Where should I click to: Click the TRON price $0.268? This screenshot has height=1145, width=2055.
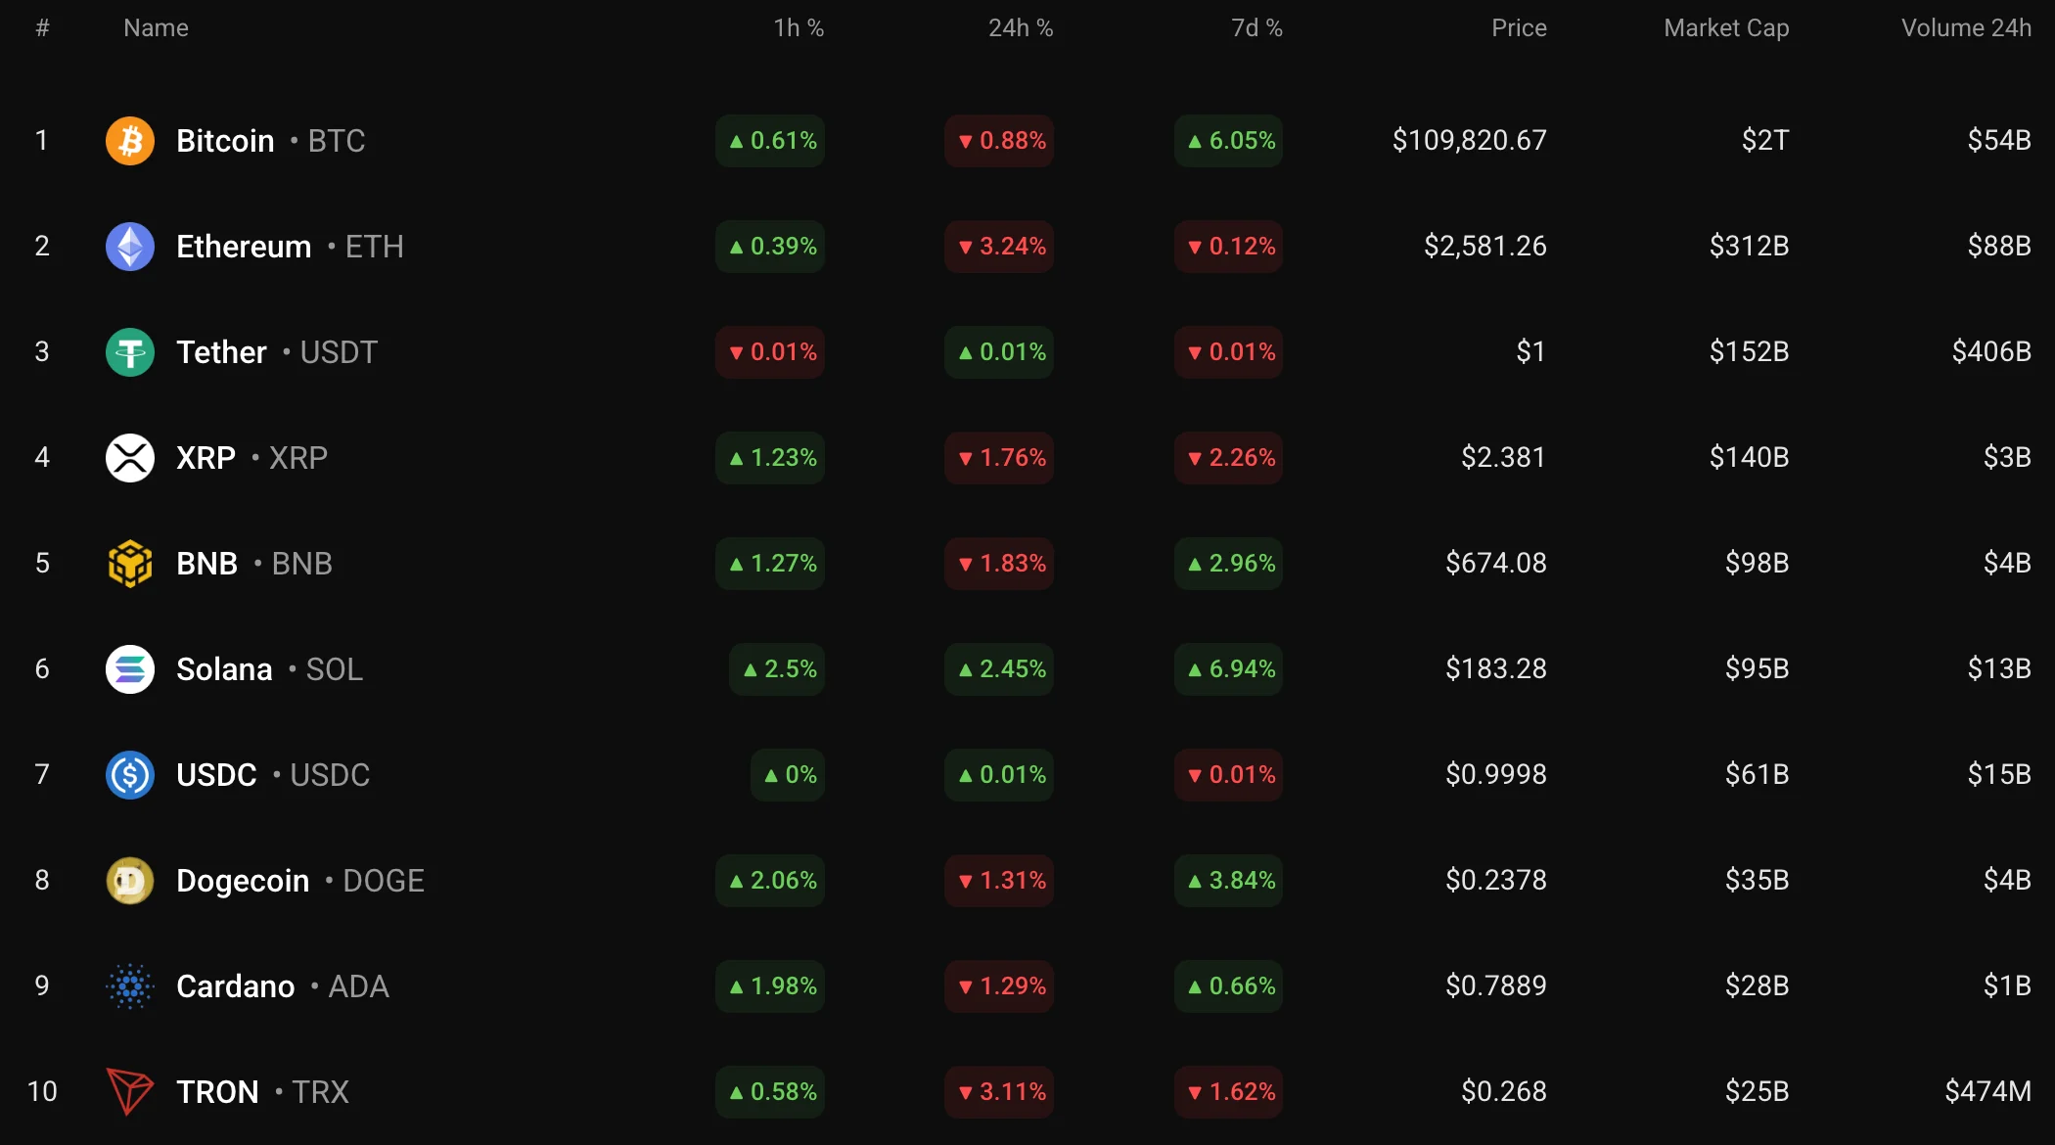click(1504, 1091)
